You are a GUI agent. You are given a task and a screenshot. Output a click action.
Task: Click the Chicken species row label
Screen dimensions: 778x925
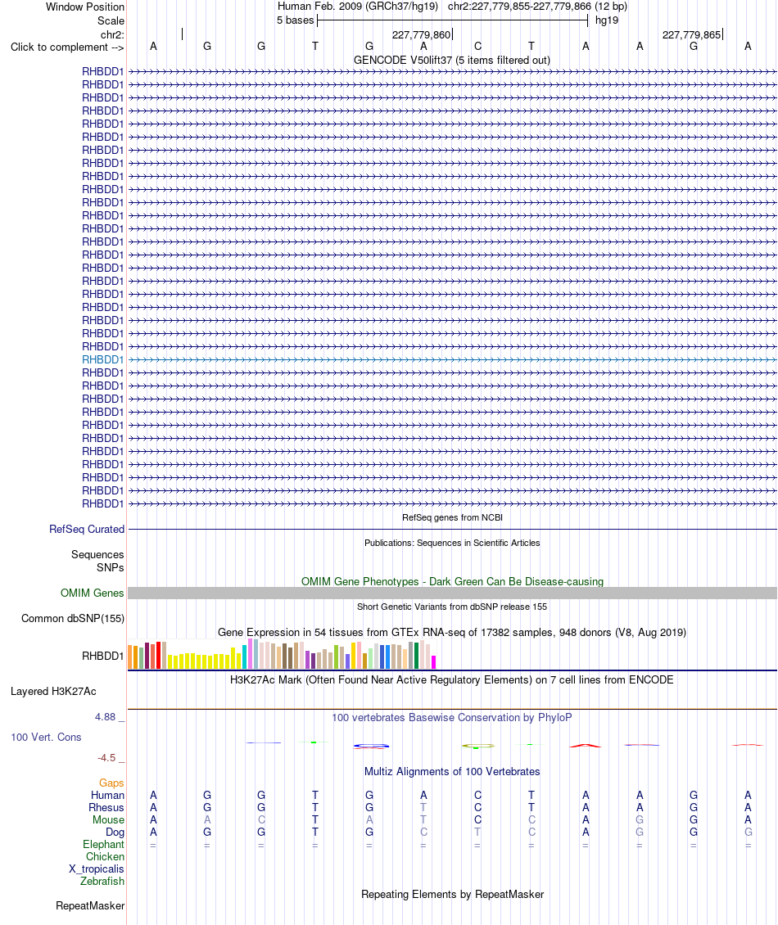105,856
